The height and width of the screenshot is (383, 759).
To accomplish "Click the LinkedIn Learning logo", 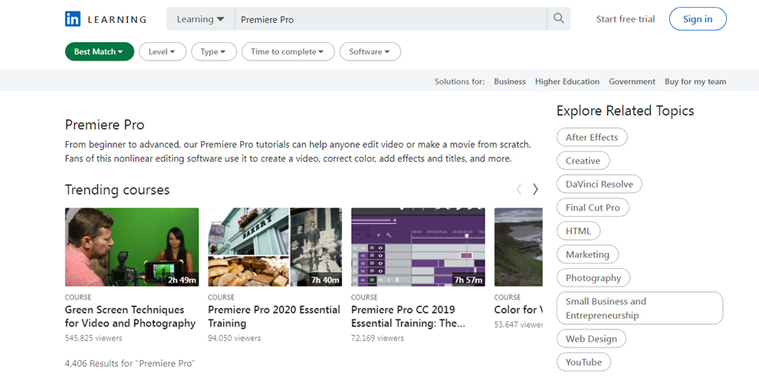I will coord(105,19).
